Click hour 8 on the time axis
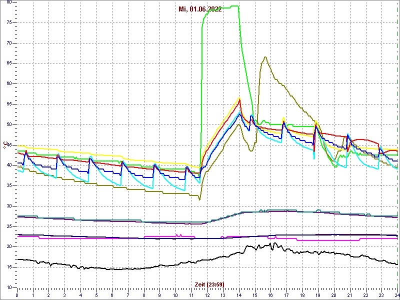Viewport: 400px width, 300px height. tap(144, 295)
